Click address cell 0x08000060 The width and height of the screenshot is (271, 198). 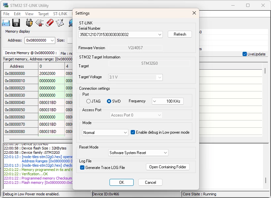point(21,117)
